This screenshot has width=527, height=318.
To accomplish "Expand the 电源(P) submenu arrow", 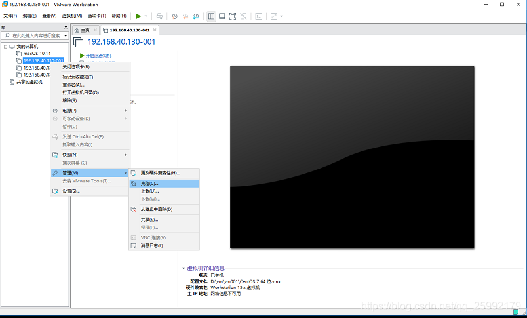I will click(125, 111).
